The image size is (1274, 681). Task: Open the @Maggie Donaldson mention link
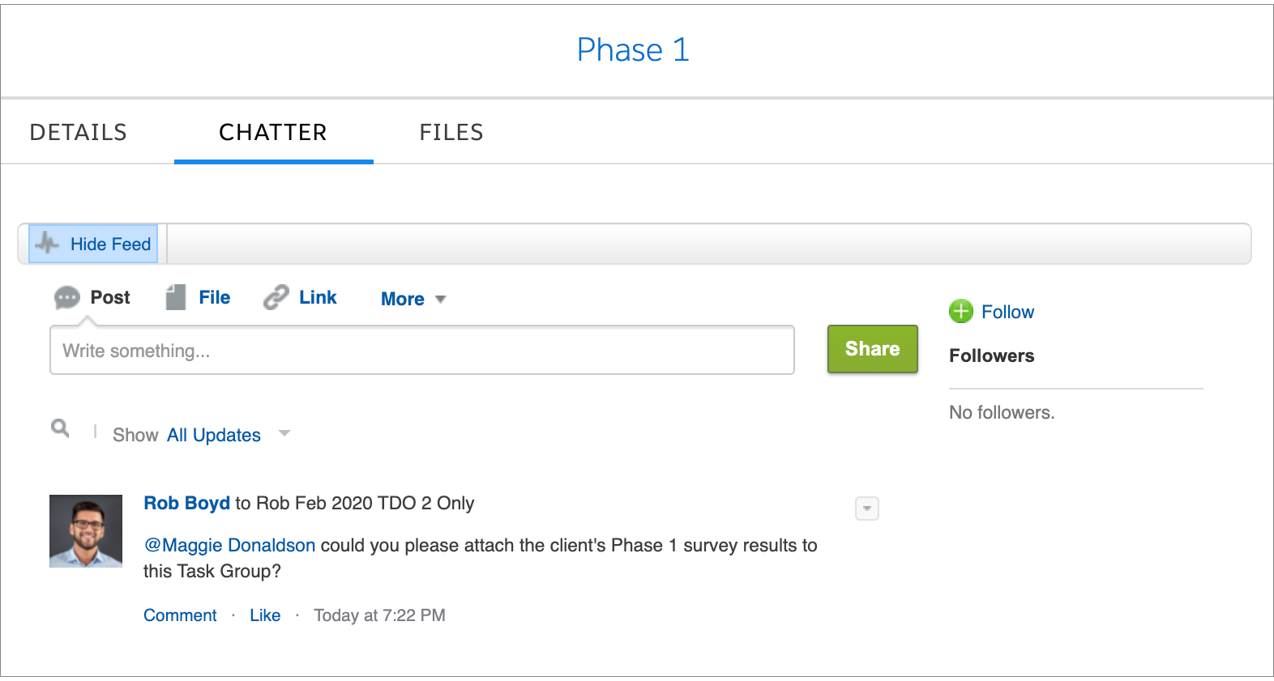[229, 545]
